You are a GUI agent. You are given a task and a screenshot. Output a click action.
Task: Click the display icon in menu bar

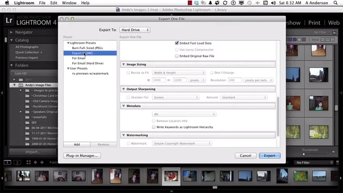241,3
